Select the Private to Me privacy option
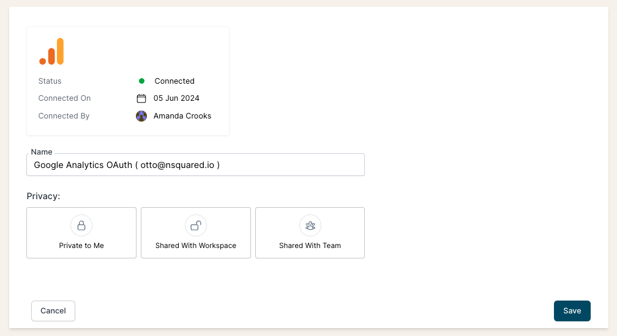617x336 pixels. click(x=81, y=233)
